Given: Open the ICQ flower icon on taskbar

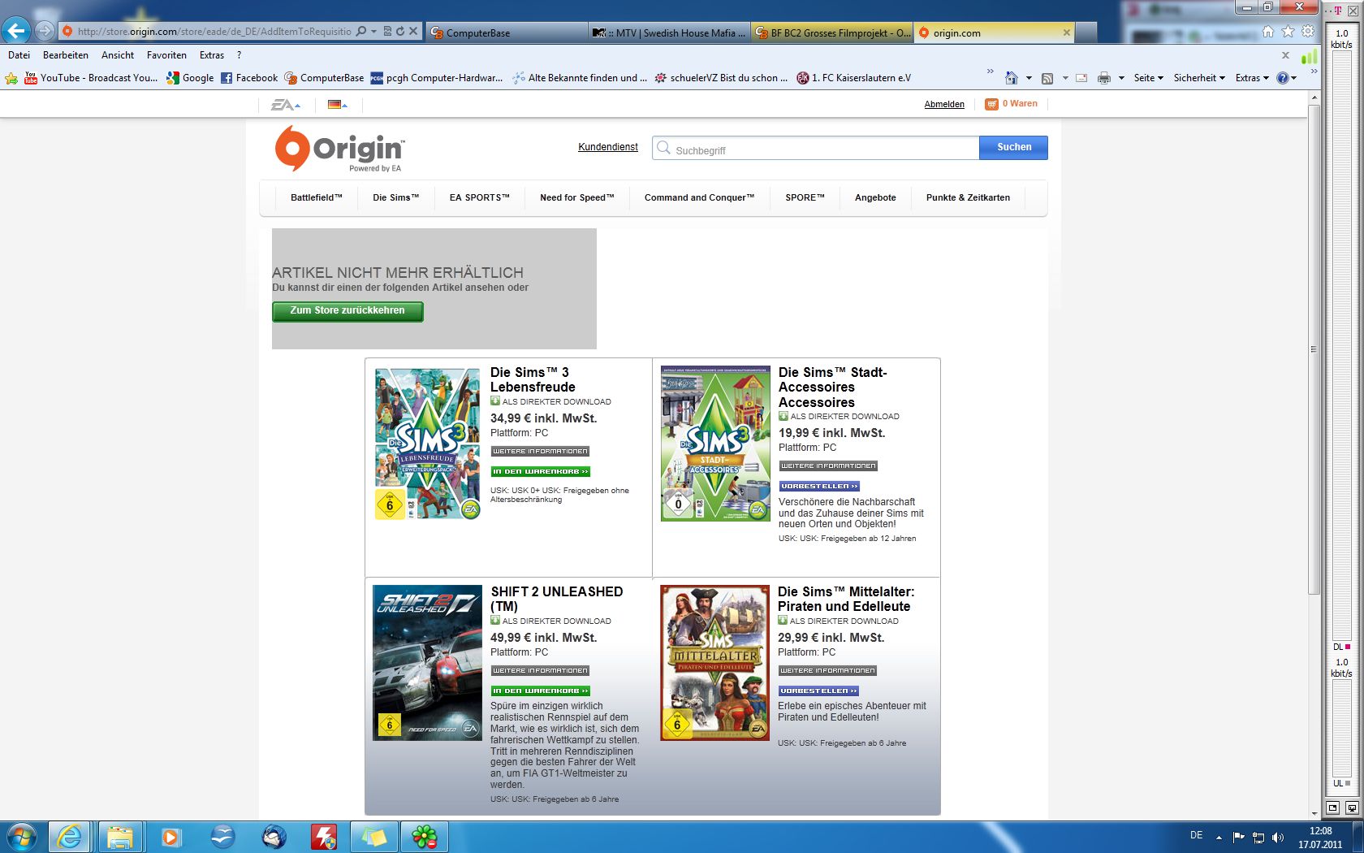Looking at the screenshot, I should tap(424, 837).
